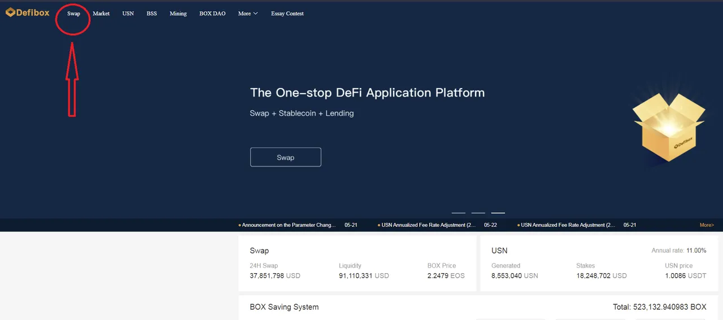Viewport: 723px width, 320px height.
Task: Click the USN card title
Action: tap(499, 251)
